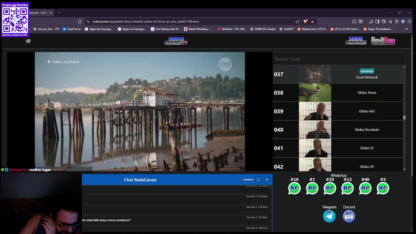Close the Food Network browser tab
Viewport: 416px width, 234px height.
click(51, 13)
